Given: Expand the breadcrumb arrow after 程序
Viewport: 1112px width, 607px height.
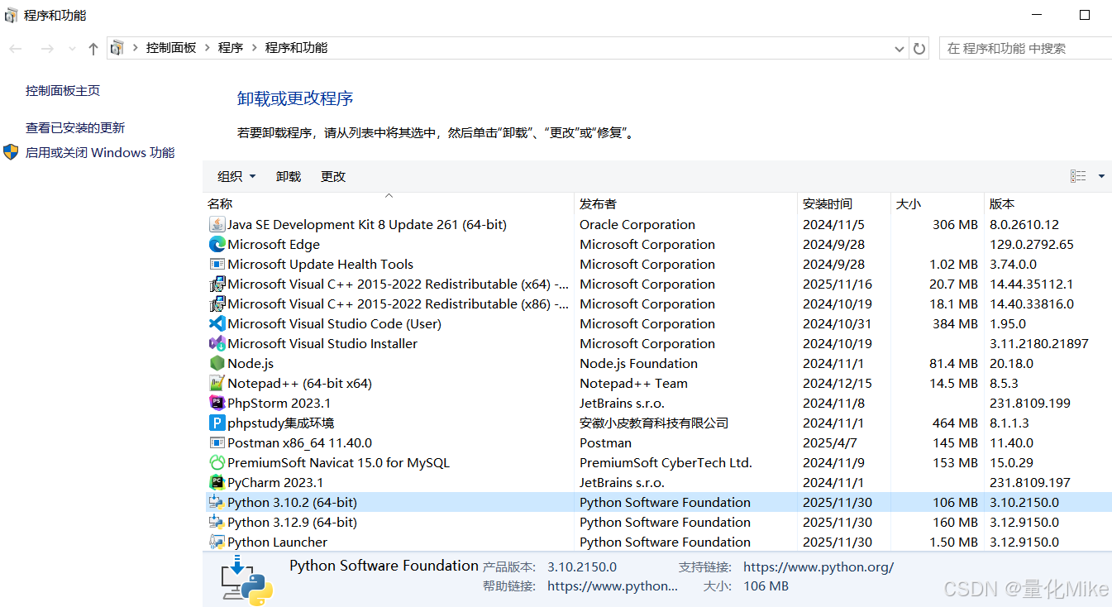Looking at the screenshot, I should pyautogui.click(x=254, y=48).
